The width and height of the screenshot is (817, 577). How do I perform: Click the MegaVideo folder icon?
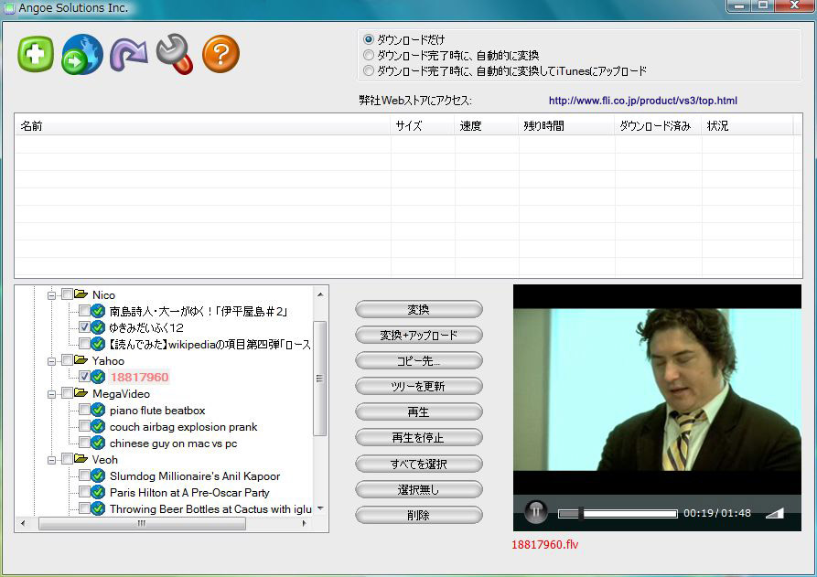(x=81, y=393)
